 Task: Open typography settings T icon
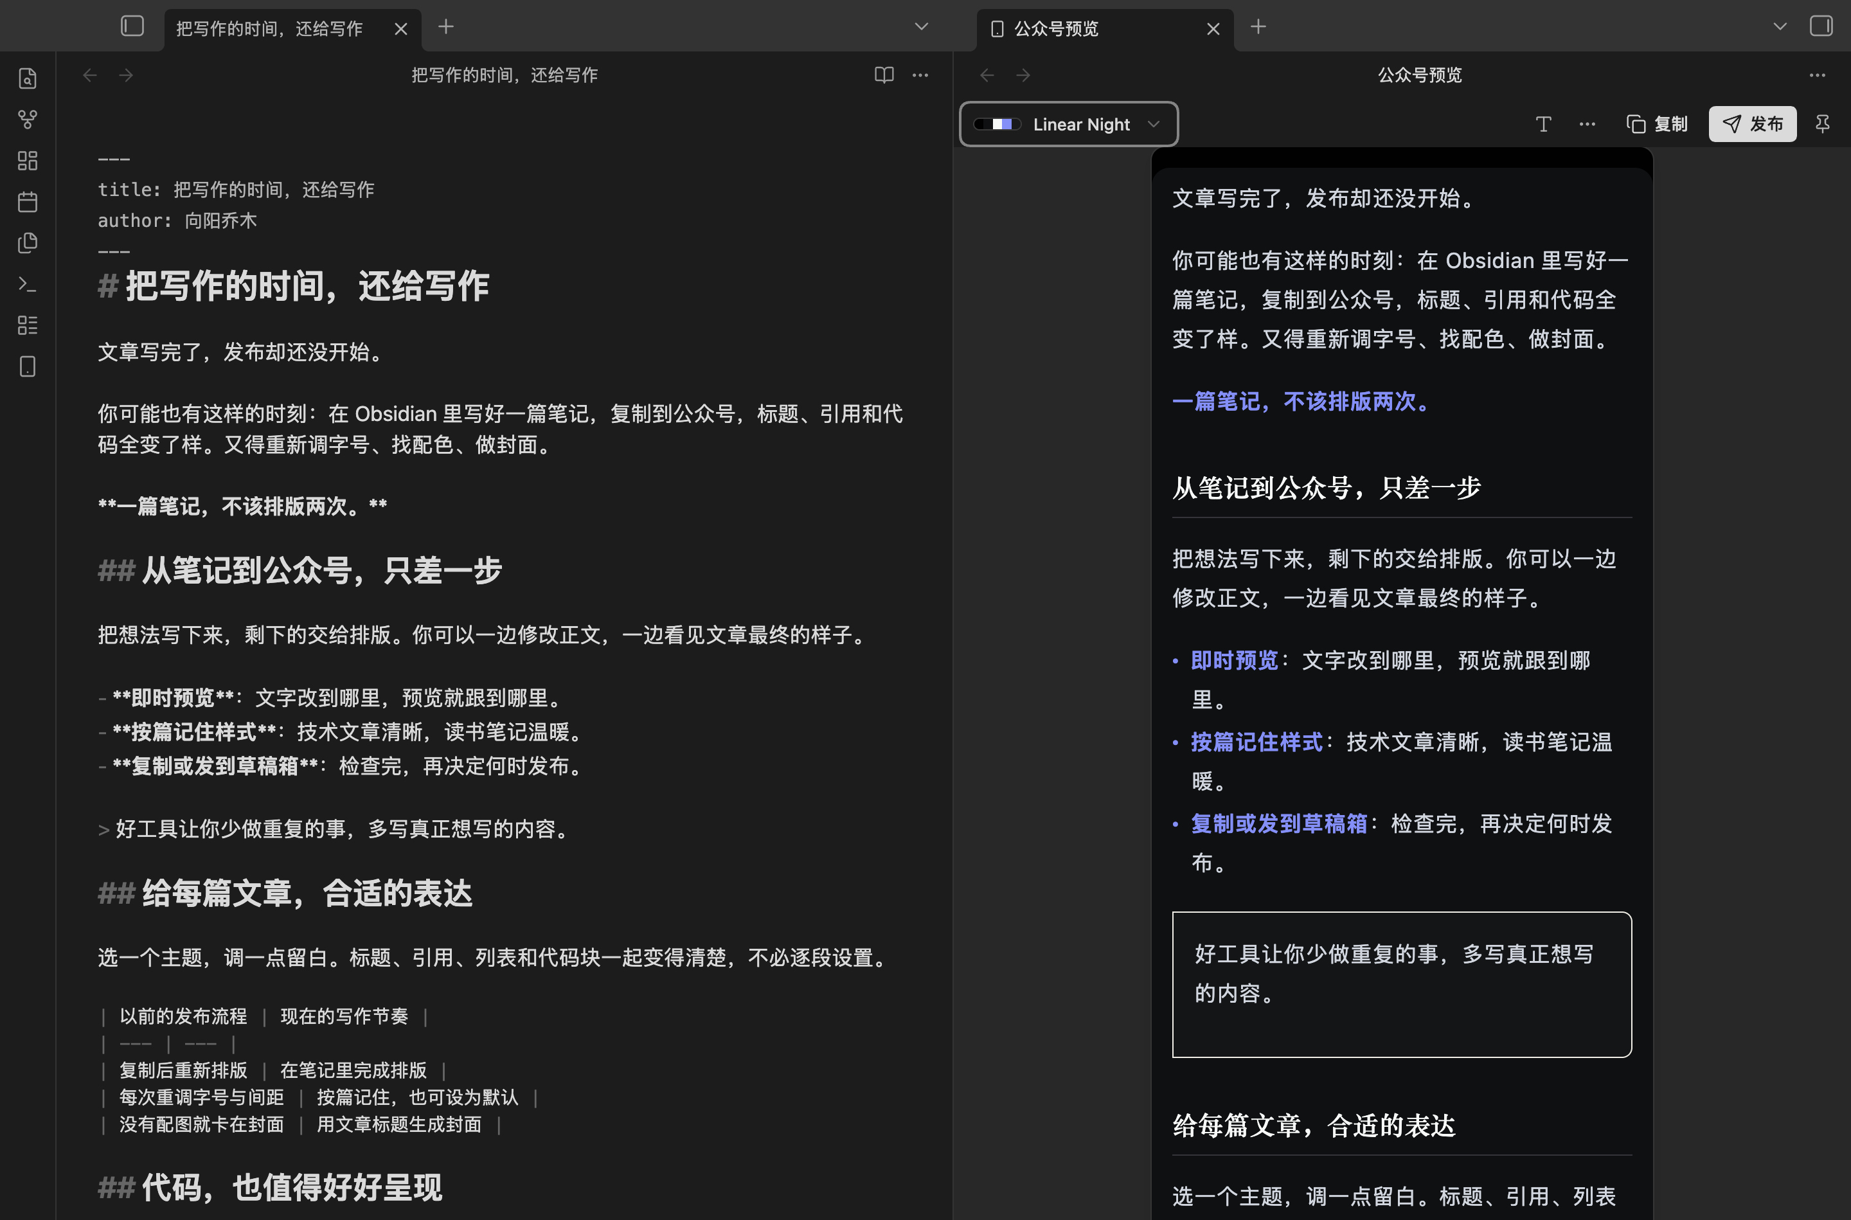[1544, 125]
